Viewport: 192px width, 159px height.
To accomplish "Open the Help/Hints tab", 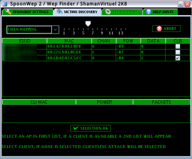I will [160, 12].
